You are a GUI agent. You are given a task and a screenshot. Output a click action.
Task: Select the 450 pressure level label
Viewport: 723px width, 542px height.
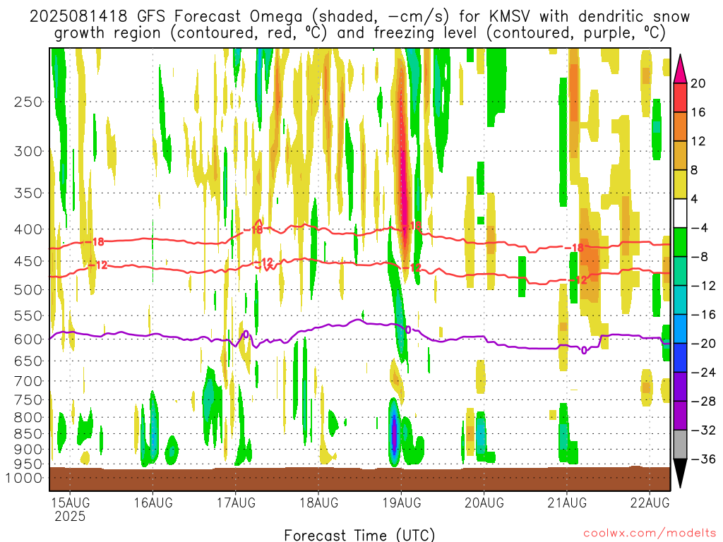pos(28,261)
